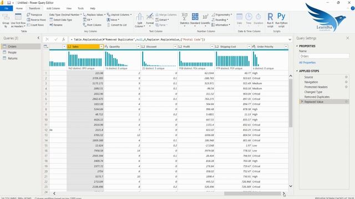This screenshot has height=199, width=355.
Task: Click Reverse Rows
Action: [x=36, y=20]
